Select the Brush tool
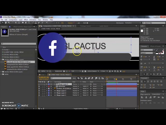 point(33,23)
